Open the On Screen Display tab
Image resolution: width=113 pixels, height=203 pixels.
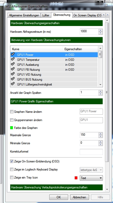coord(87,15)
